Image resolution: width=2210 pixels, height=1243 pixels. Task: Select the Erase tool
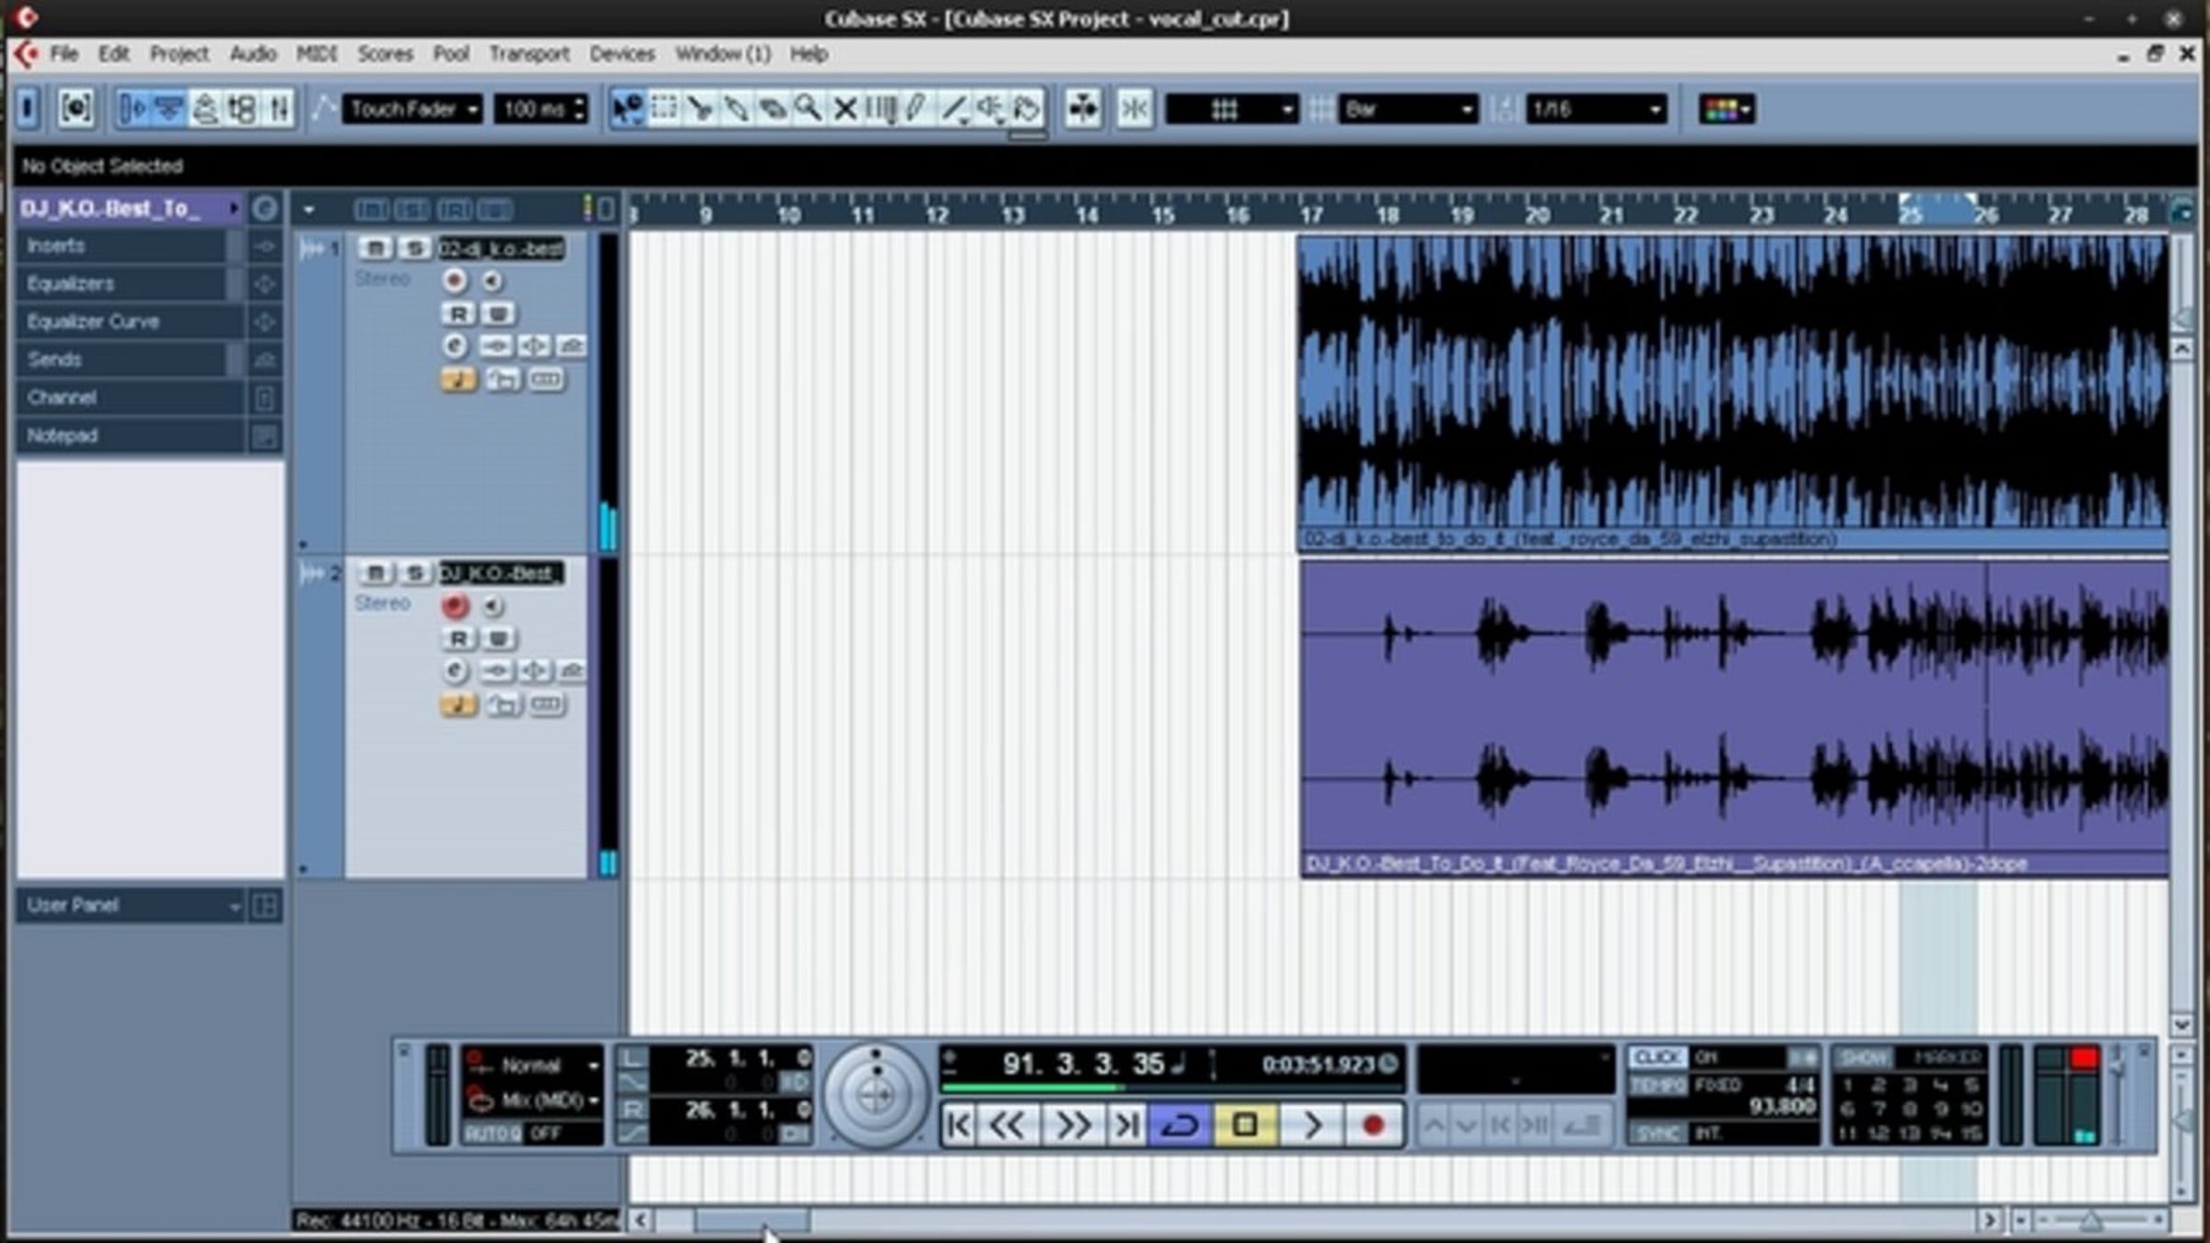(x=772, y=109)
